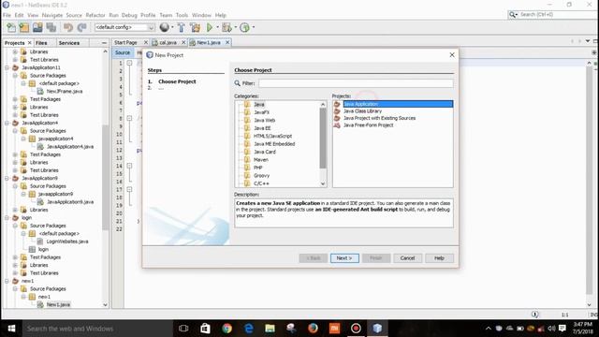The height and width of the screenshot is (337, 599).
Task: Select the JavaFX category
Action: (262, 112)
